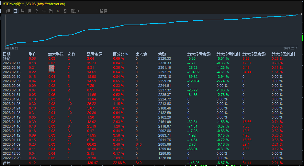Select the 2022.12.30 date row
The image size is (304, 166).
tap(12, 153)
